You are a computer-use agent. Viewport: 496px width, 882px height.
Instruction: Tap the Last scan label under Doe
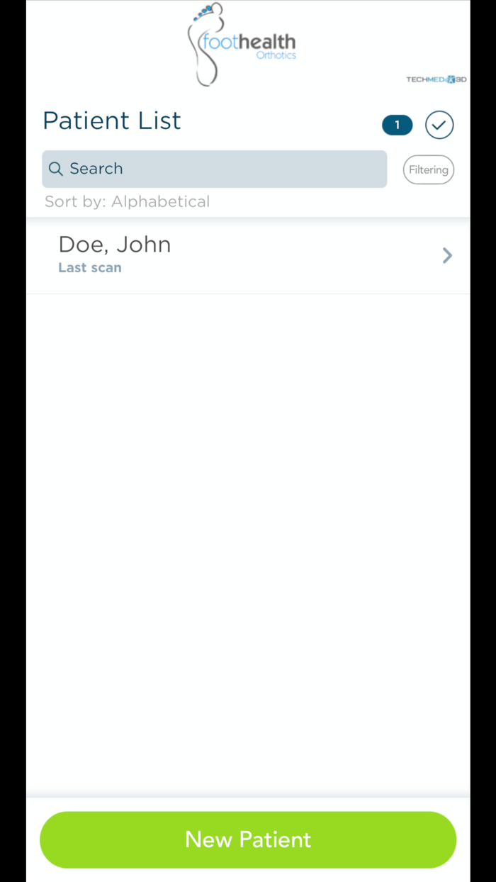point(90,268)
